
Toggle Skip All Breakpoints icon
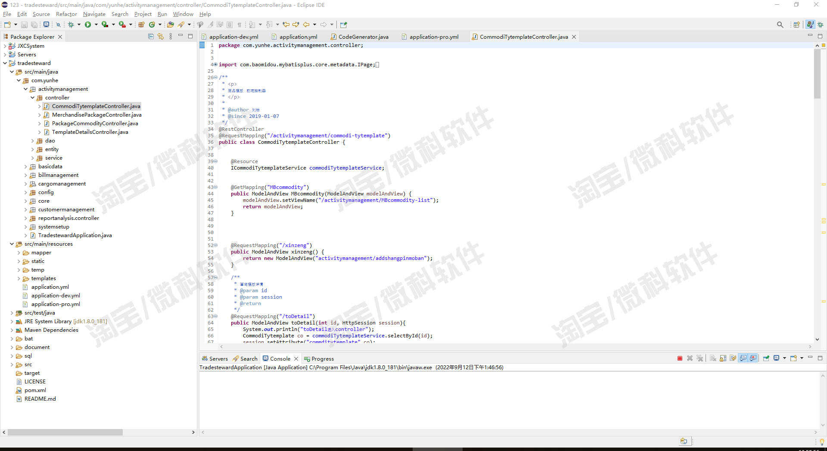[58, 25]
